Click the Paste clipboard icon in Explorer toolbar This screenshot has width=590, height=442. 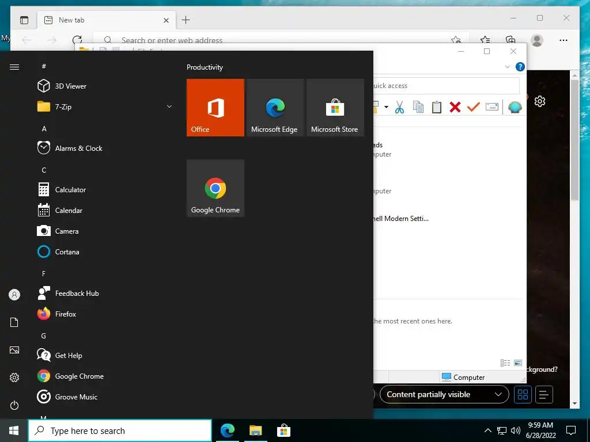[437, 107]
